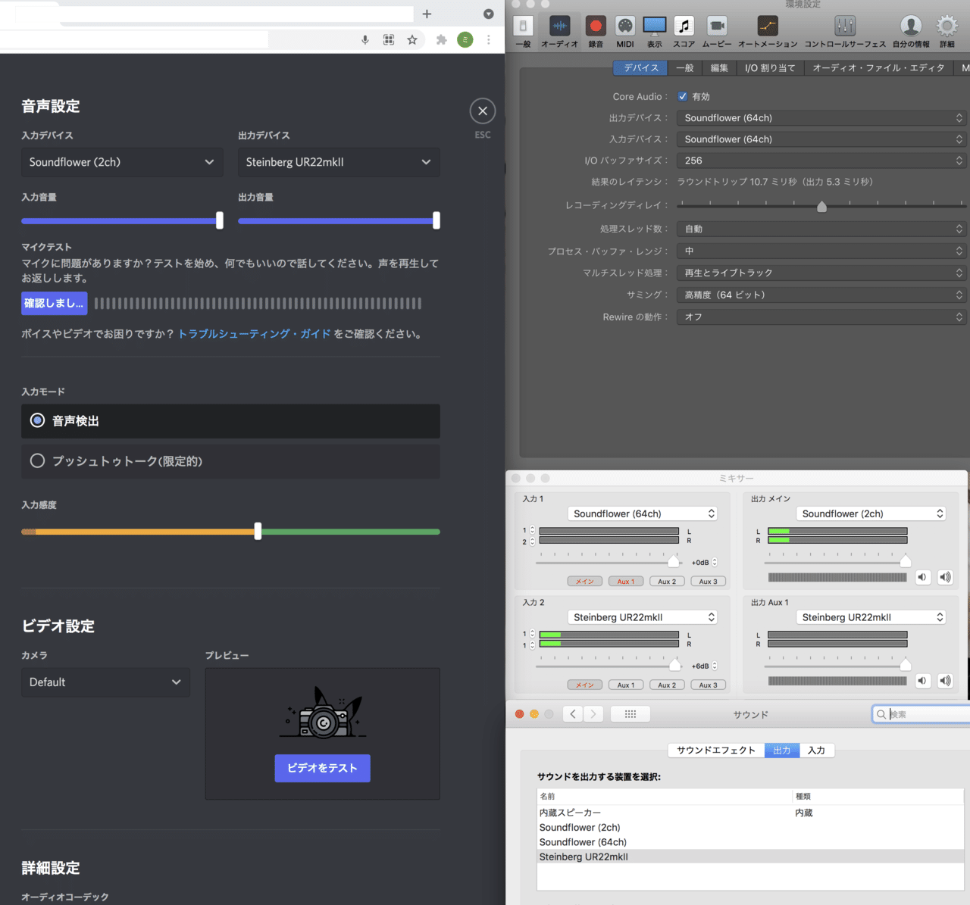This screenshot has height=905, width=970.
Task: Bookmark the page with the star icon
Action: pos(412,40)
